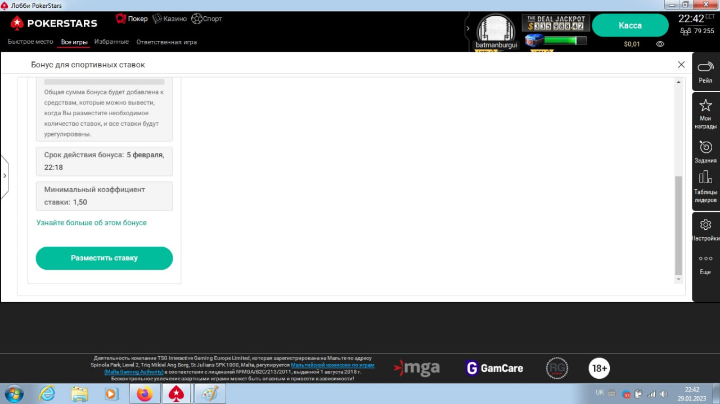Open Таблицы лидеров in the sidebar
Screen dimensions: 720x404
point(705,188)
